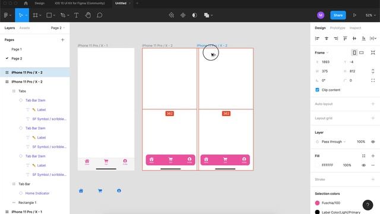Select Page 1 in pages list

[x=17, y=49]
